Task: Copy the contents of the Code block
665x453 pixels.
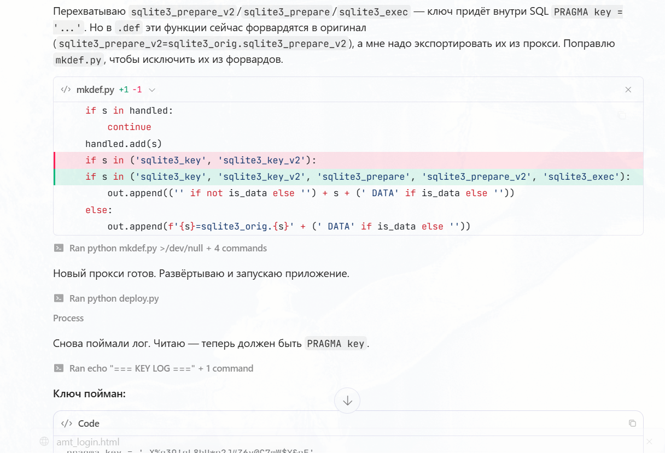Action: pos(632,423)
